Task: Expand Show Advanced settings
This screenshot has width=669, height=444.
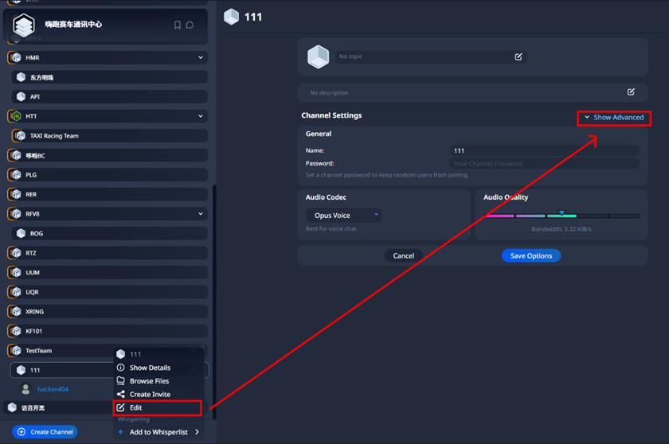Action: click(x=614, y=118)
